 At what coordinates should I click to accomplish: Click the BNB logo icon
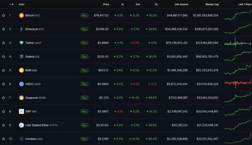point(21,70)
